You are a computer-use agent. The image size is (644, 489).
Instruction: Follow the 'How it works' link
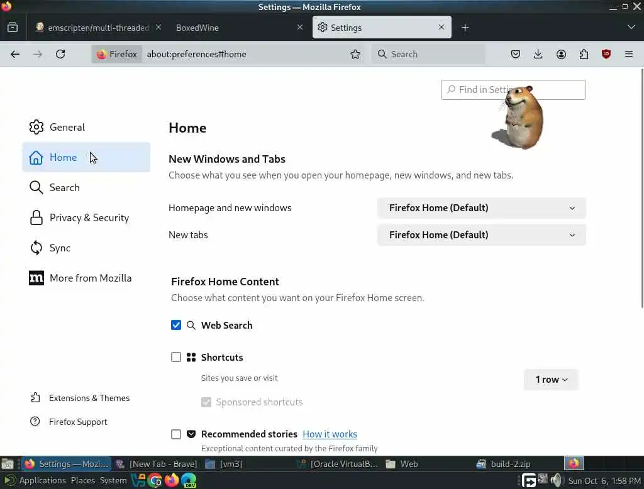click(330, 434)
